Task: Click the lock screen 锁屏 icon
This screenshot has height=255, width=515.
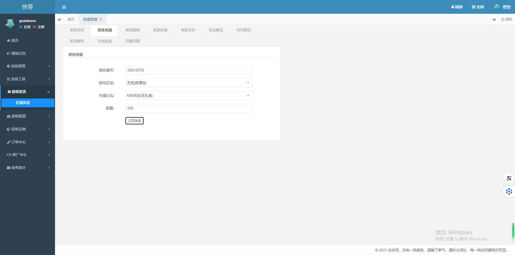Action: 457,7
